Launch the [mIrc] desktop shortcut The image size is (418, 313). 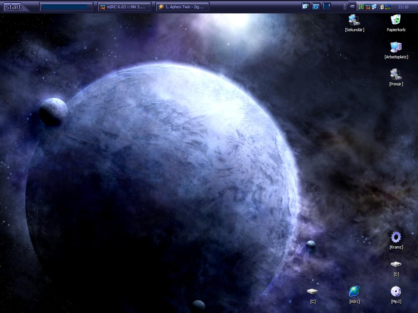(x=354, y=292)
